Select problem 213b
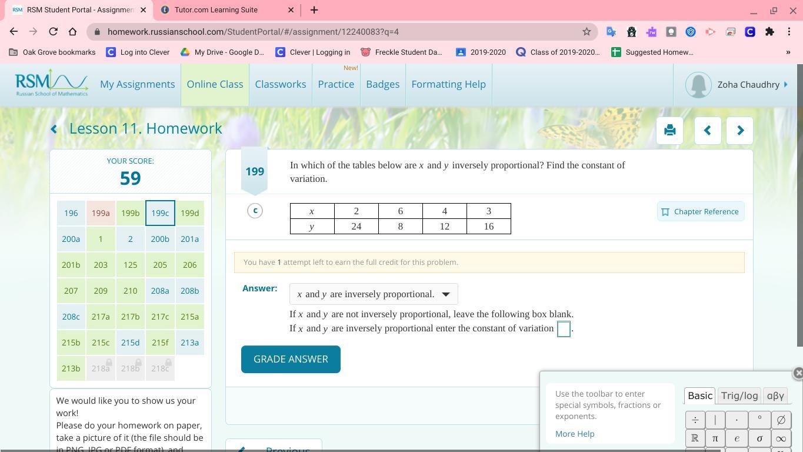The width and height of the screenshot is (803, 452). 71,368
